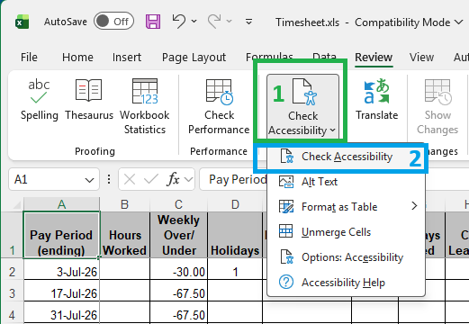Open Options: Accessibility
This screenshot has width=469, height=324.
pos(346,257)
